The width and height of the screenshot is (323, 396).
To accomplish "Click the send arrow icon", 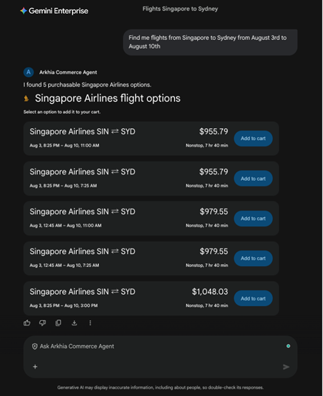I will click(x=286, y=367).
